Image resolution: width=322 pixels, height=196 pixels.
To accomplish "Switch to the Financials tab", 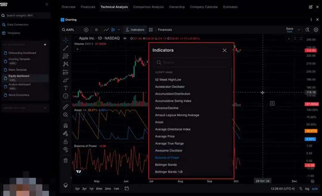I will (88, 7).
